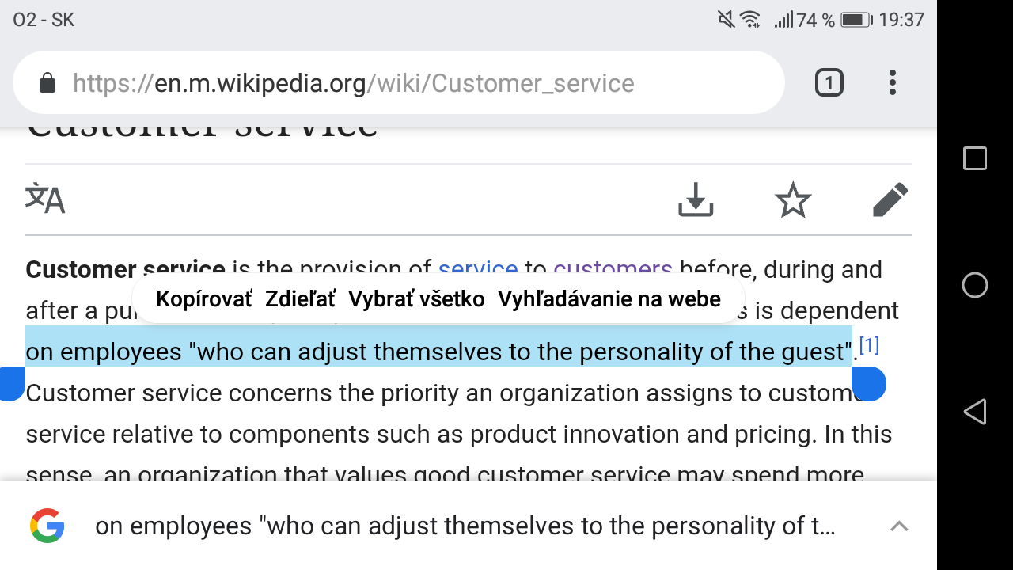The height and width of the screenshot is (570, 1013).
Task: Open the reference [1] citation link
Action: click(x=869, y=345)
